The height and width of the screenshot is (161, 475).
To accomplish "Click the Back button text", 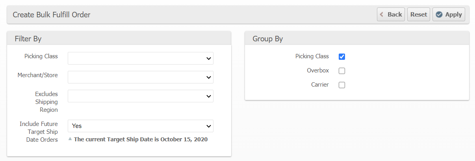I will pos(395,15).
